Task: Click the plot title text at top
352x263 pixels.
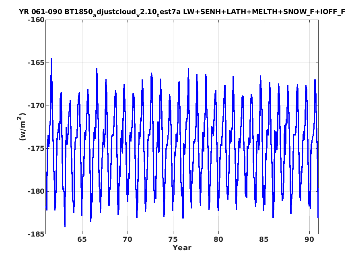Action: [182, 12]
